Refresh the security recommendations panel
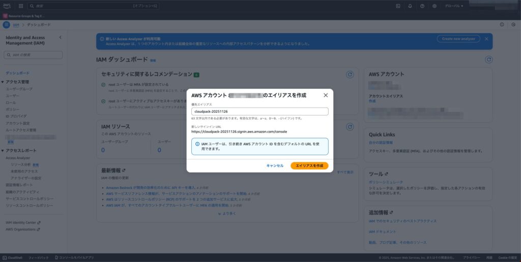The image size is (521, 262). coord(350,75)
